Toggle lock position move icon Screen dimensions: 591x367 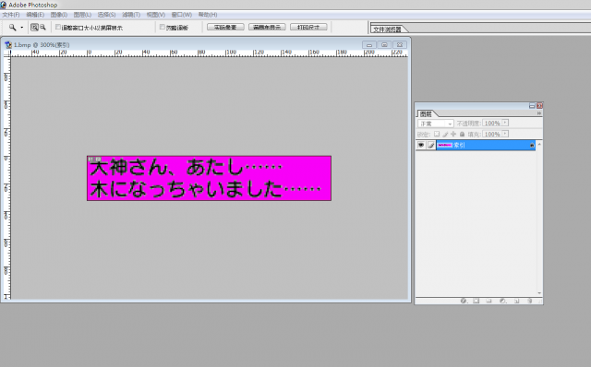(x=453, y=134)
